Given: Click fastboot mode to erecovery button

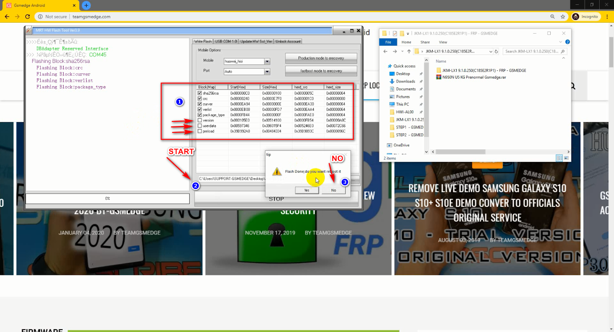Looking at the screenshot, I should tap(321, 71).
